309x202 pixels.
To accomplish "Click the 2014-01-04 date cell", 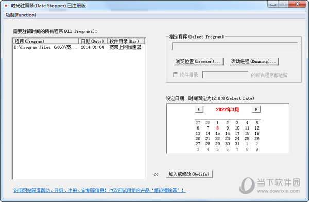I will (92, 47).
